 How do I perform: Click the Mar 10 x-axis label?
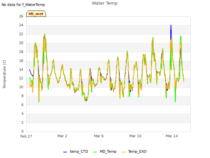(135, 136)
